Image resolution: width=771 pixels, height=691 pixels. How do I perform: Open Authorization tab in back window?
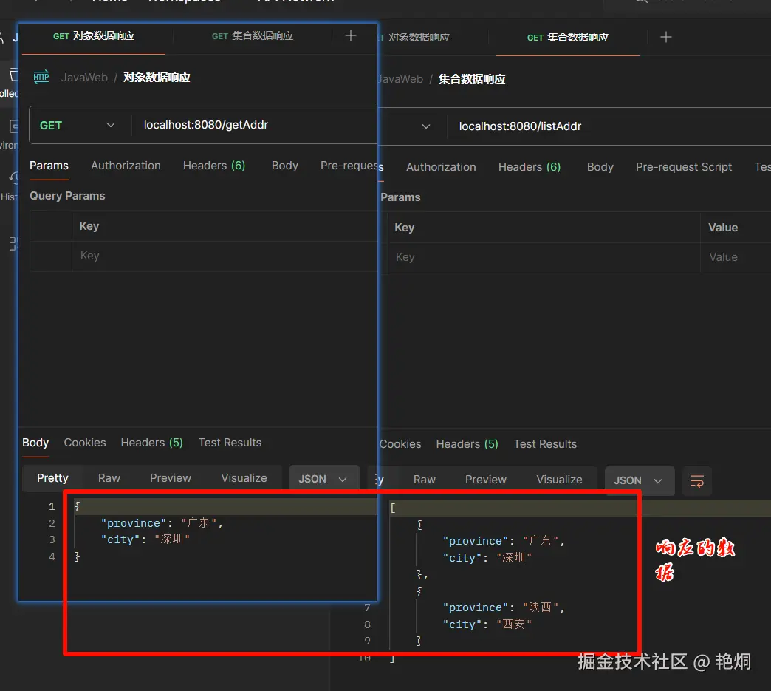pos(441,167)
